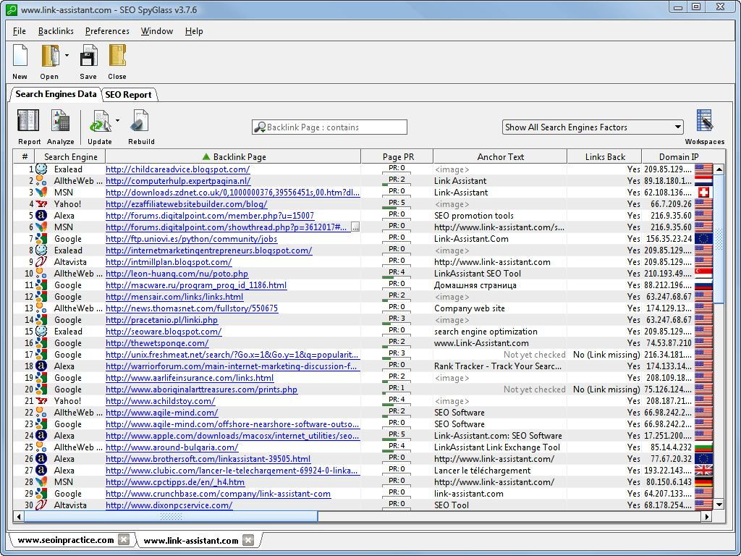Viewport: 741px width, 556px height.
Task: Sort by Links Back column header
Action: click(605, 157)
